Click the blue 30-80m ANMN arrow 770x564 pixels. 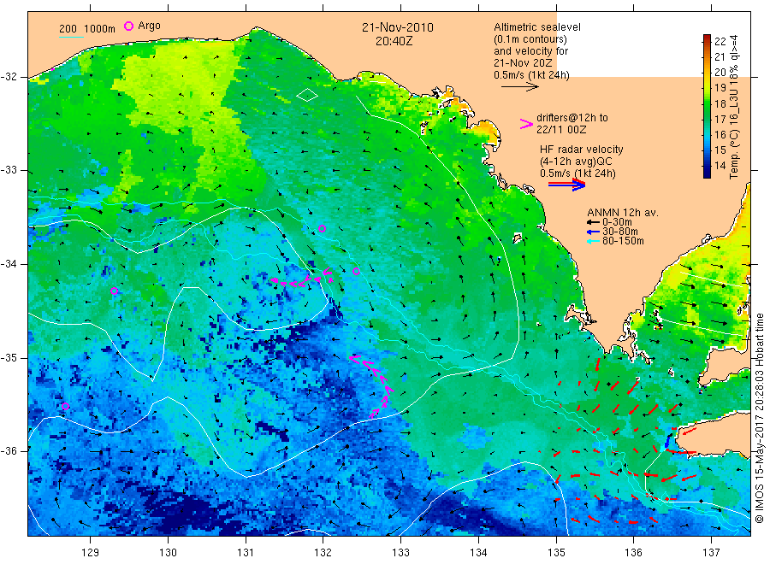[593, 232]
